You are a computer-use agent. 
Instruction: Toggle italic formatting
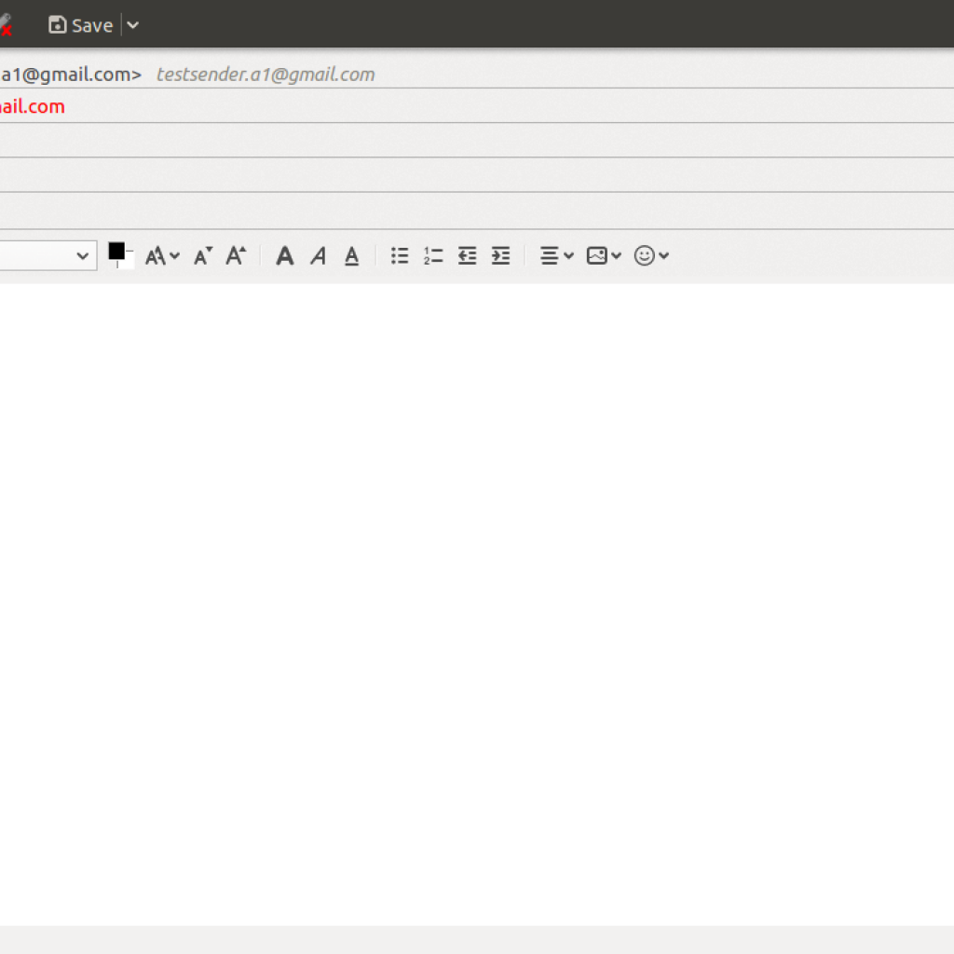(x=319, y=255)
